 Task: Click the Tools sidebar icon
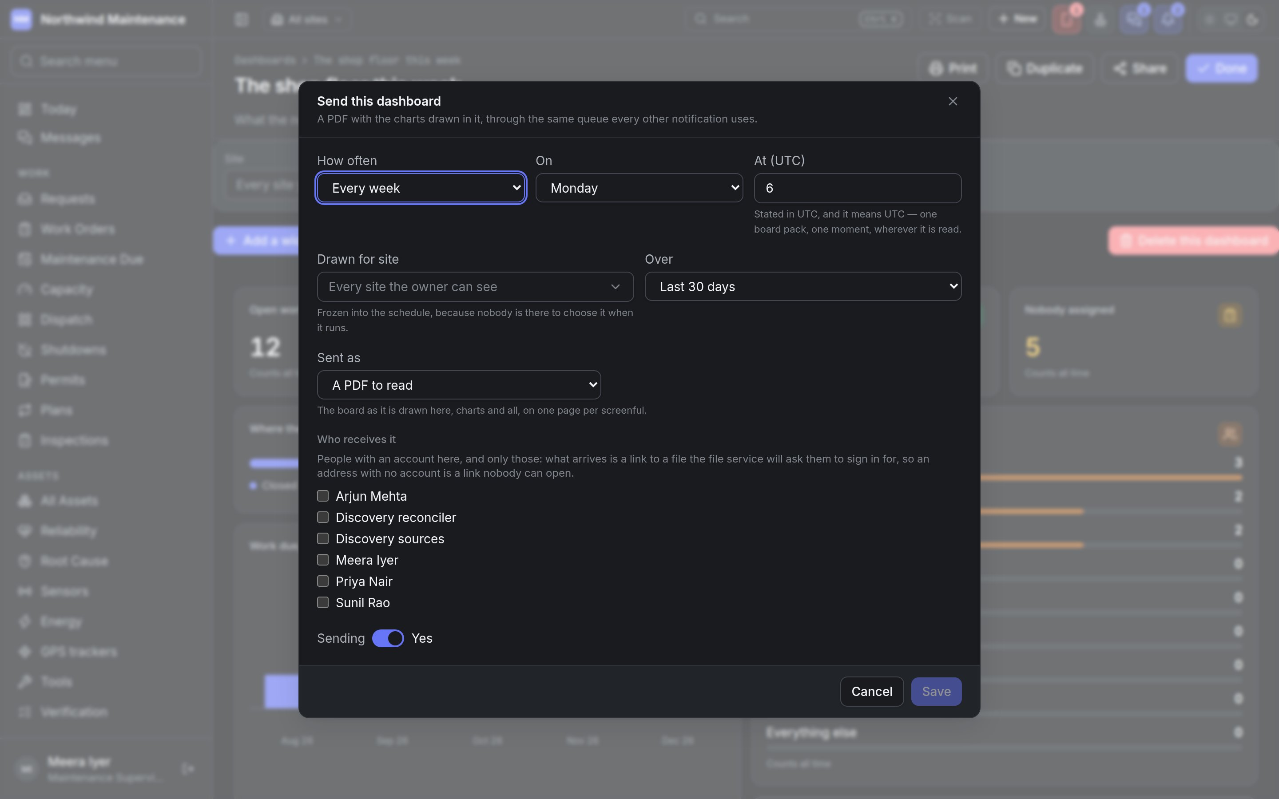pyautogui.click(x=24, y=682)
